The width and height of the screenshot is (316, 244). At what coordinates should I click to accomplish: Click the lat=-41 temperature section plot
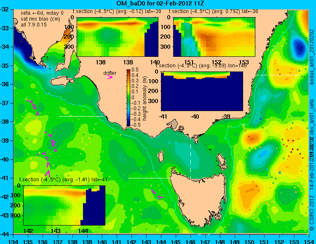64,205
